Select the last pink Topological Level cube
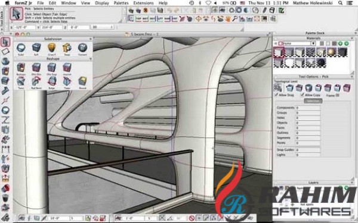358x223 pixels. pos(347,87)
